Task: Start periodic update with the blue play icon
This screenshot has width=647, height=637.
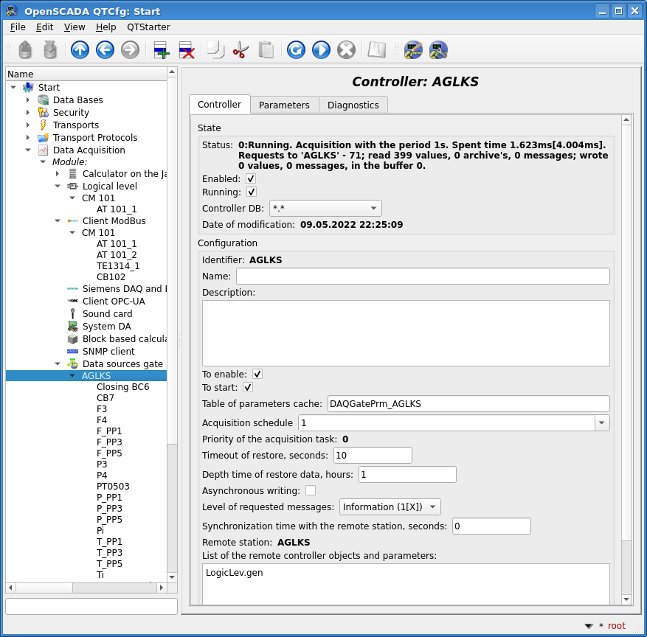Action: [x=321, y=50]
